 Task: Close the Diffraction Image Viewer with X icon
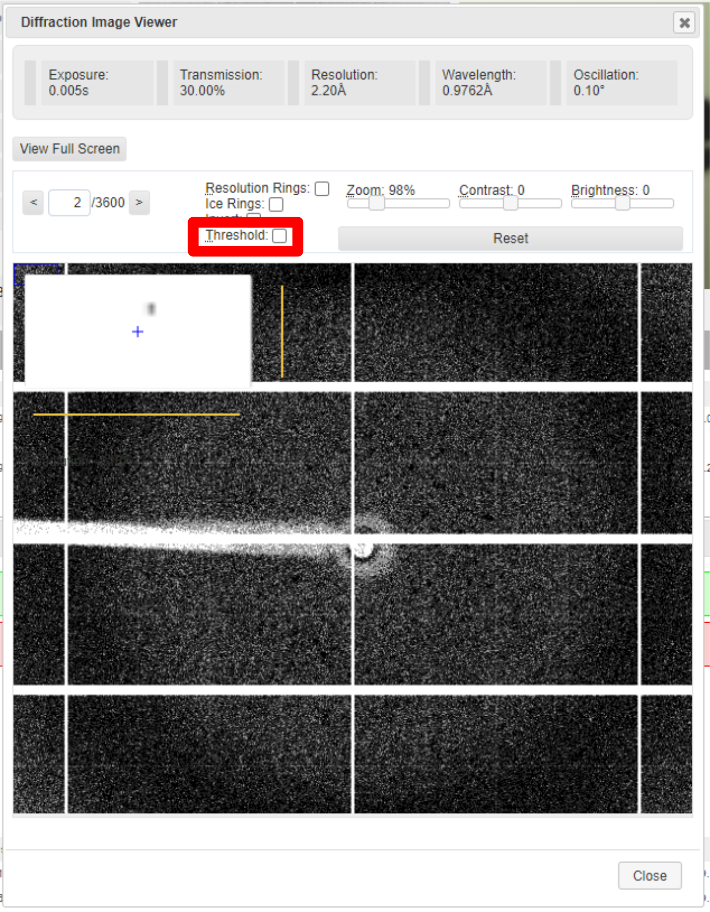pos(684,23)
